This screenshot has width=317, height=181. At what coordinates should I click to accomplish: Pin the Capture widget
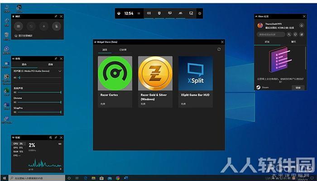tap(56, 16)
